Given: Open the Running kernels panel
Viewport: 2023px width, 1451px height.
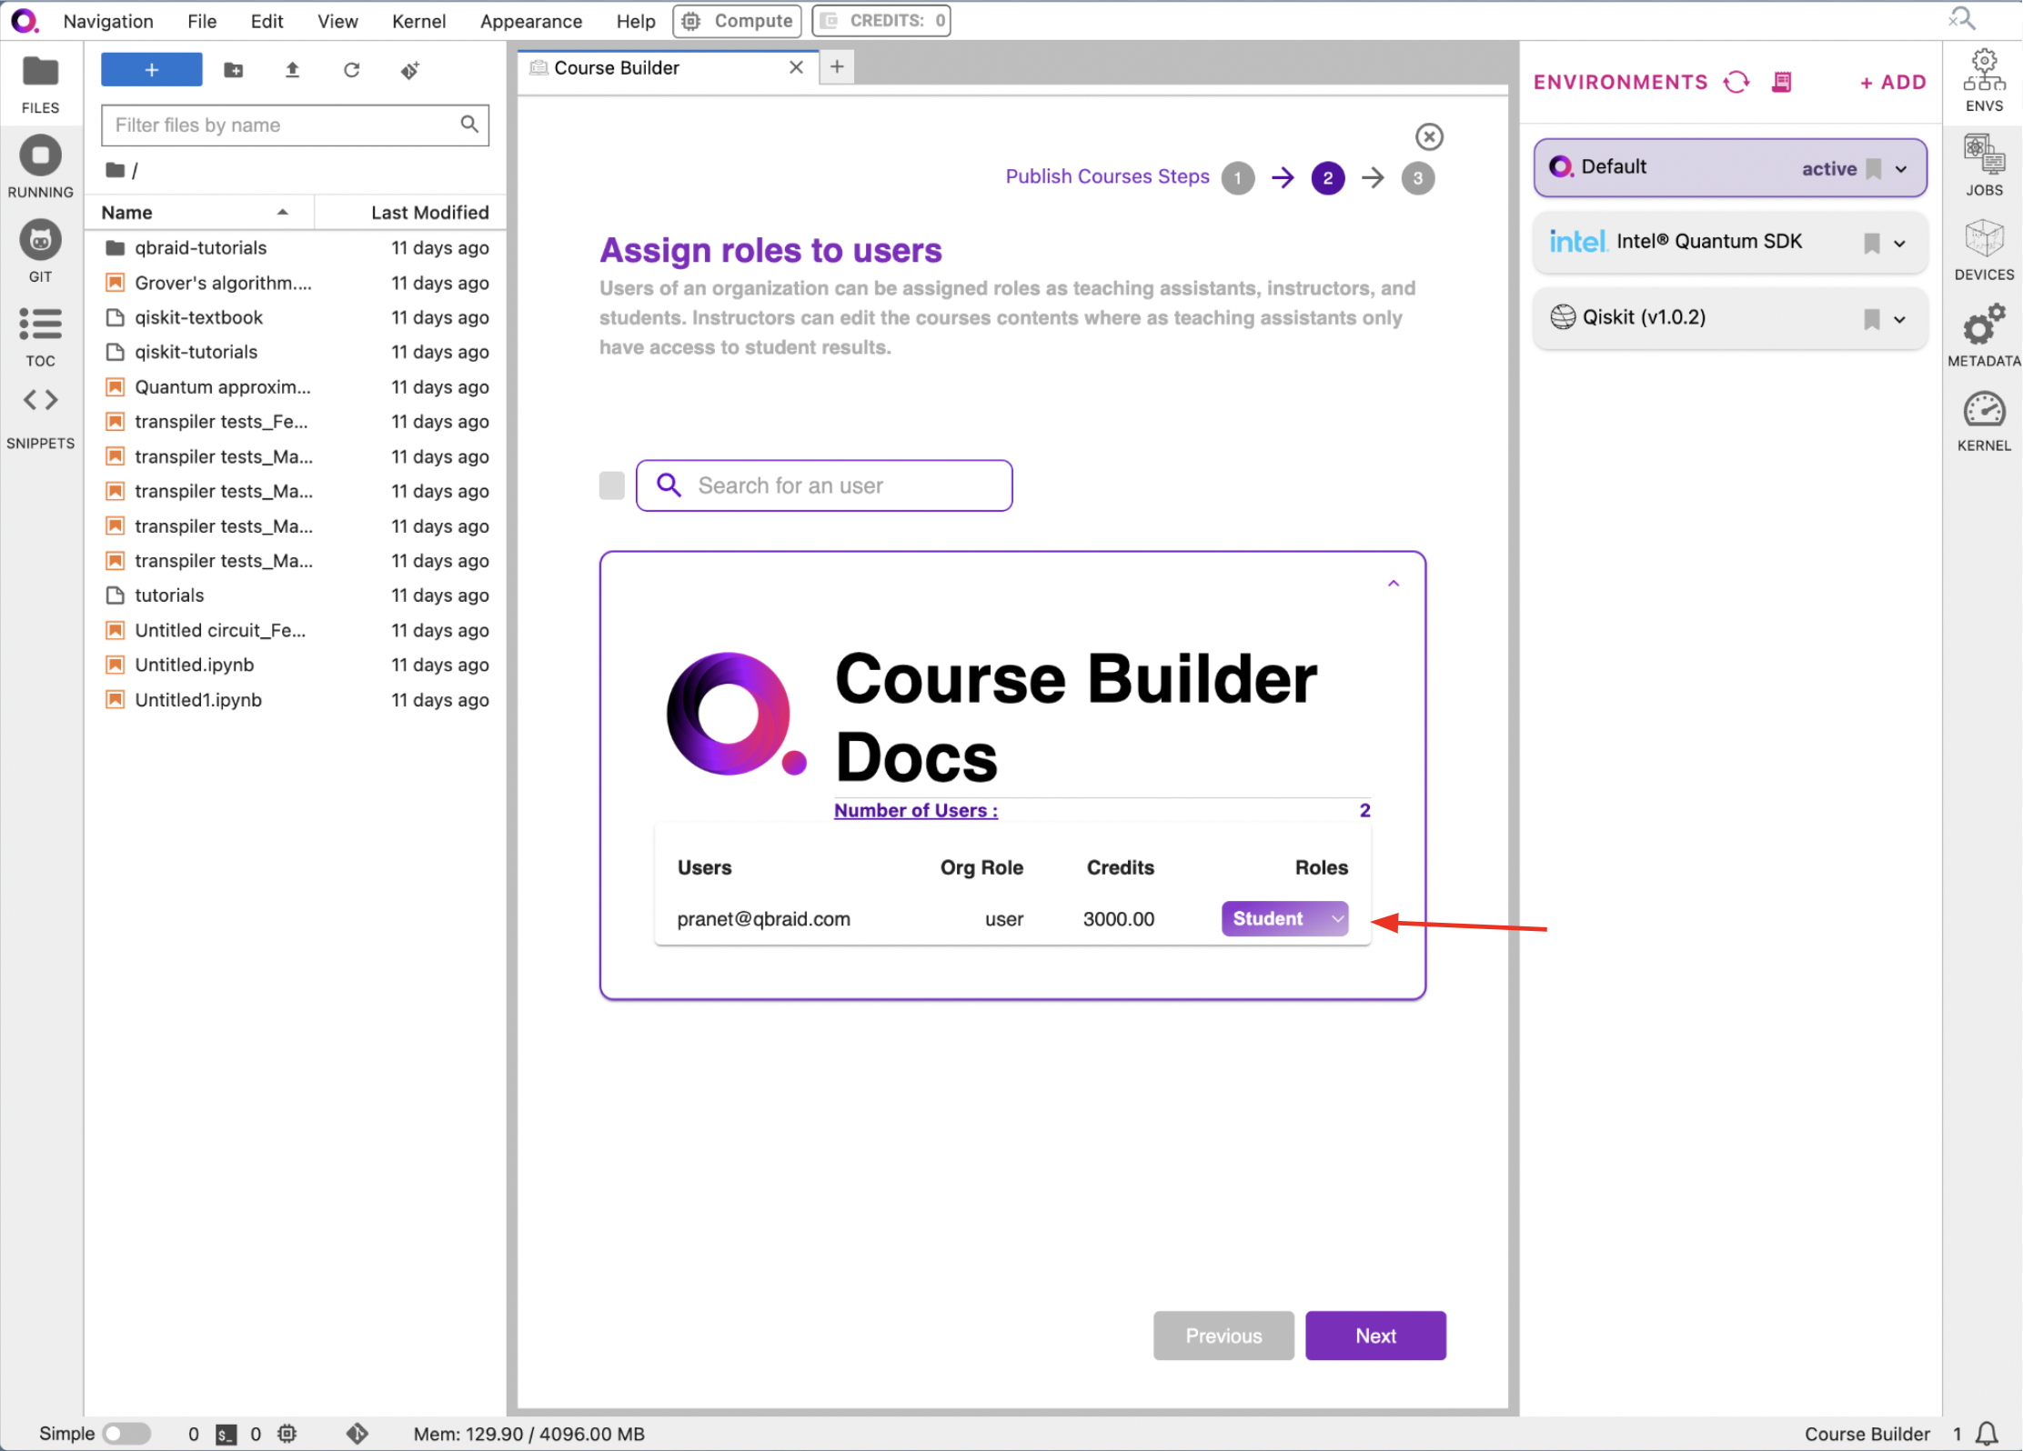Looking at the screenshot, I should (x=40, y=166).
